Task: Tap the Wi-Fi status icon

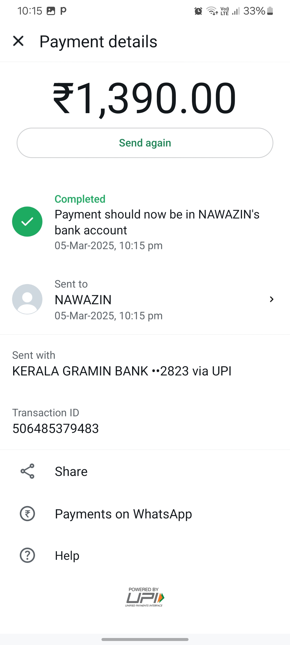Action: 212,11
